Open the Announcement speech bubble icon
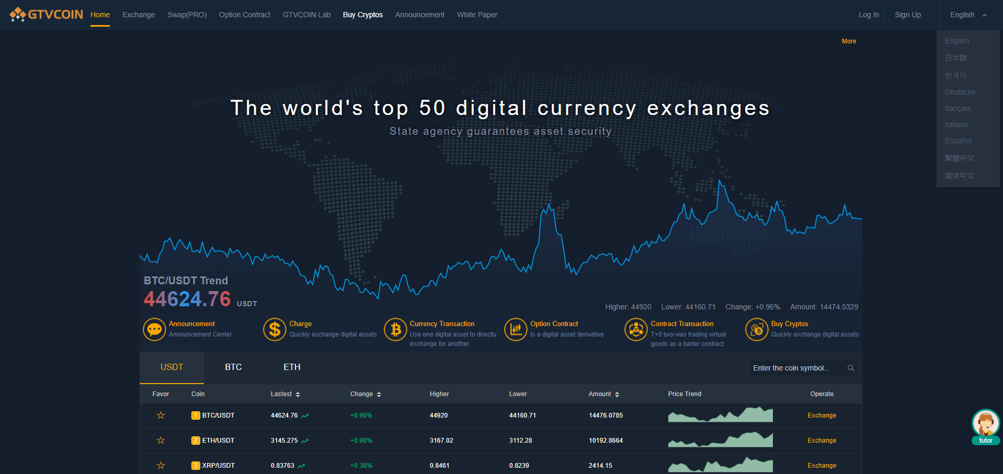 point(154,329)
